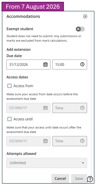The height and width of the screenshot is (184, 95).
Task: Click the Access from DD/MM/YY date field
Action: point(28,108)
